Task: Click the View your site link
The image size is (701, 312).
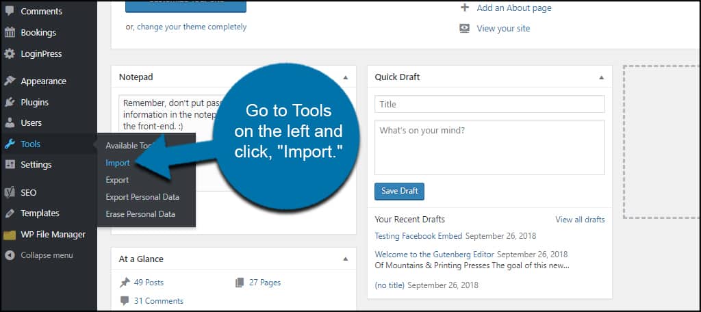Action: tap(503, 29)
